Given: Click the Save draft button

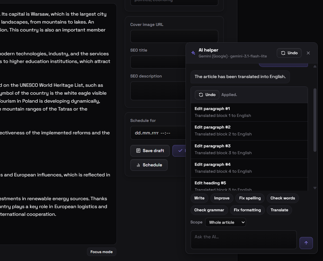Looking at the screenshot, I should tap(150, 151).
